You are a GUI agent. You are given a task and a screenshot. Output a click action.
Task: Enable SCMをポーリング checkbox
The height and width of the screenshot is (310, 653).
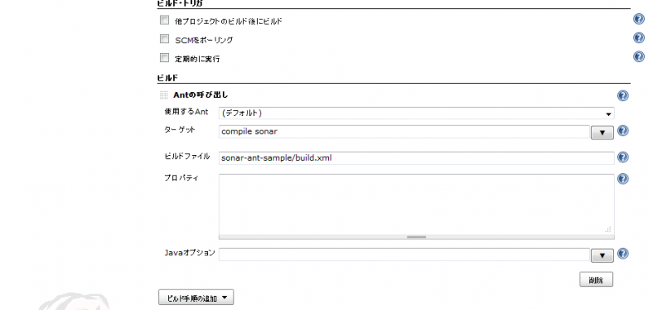pos(165,38)
